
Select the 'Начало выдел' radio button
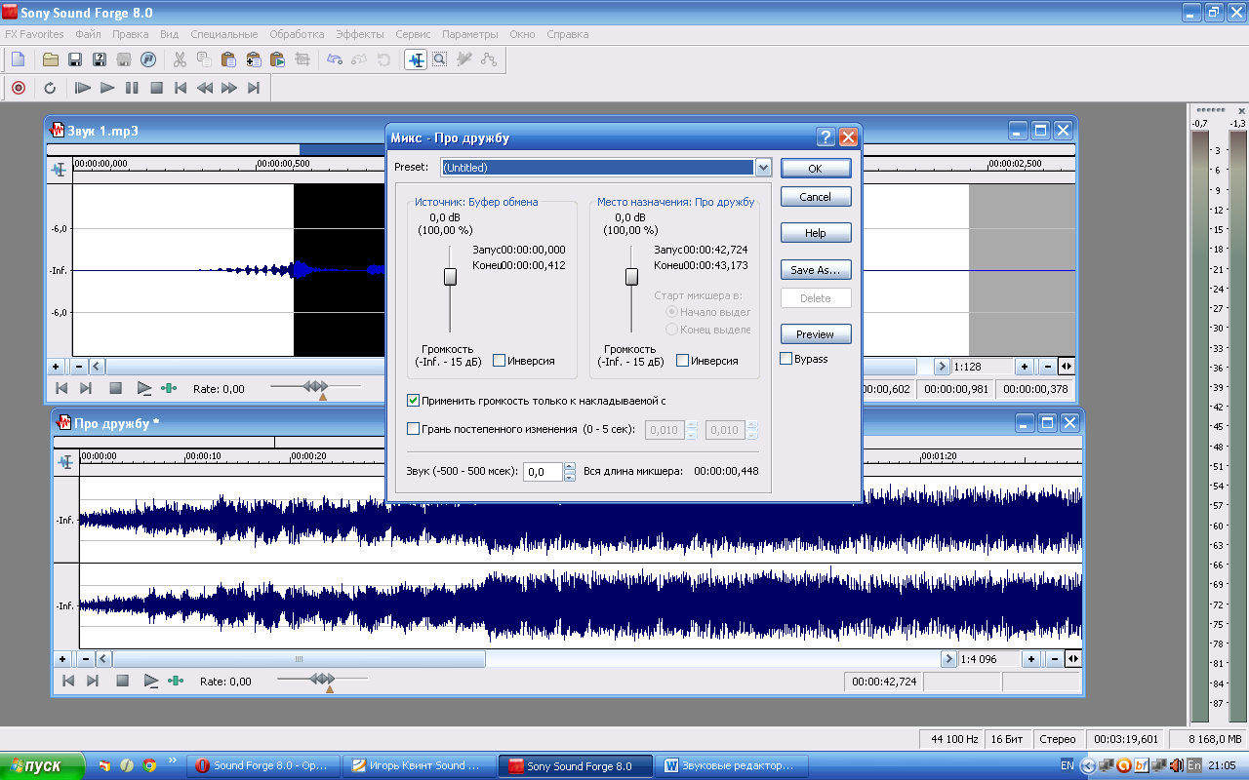click(x=671, y=312)
